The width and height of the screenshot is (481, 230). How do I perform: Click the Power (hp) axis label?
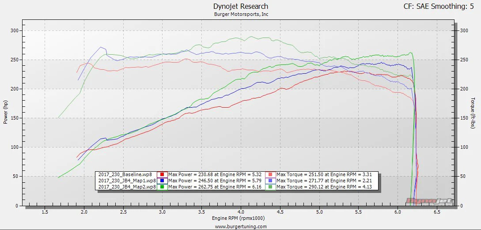[x=6, y=111]
